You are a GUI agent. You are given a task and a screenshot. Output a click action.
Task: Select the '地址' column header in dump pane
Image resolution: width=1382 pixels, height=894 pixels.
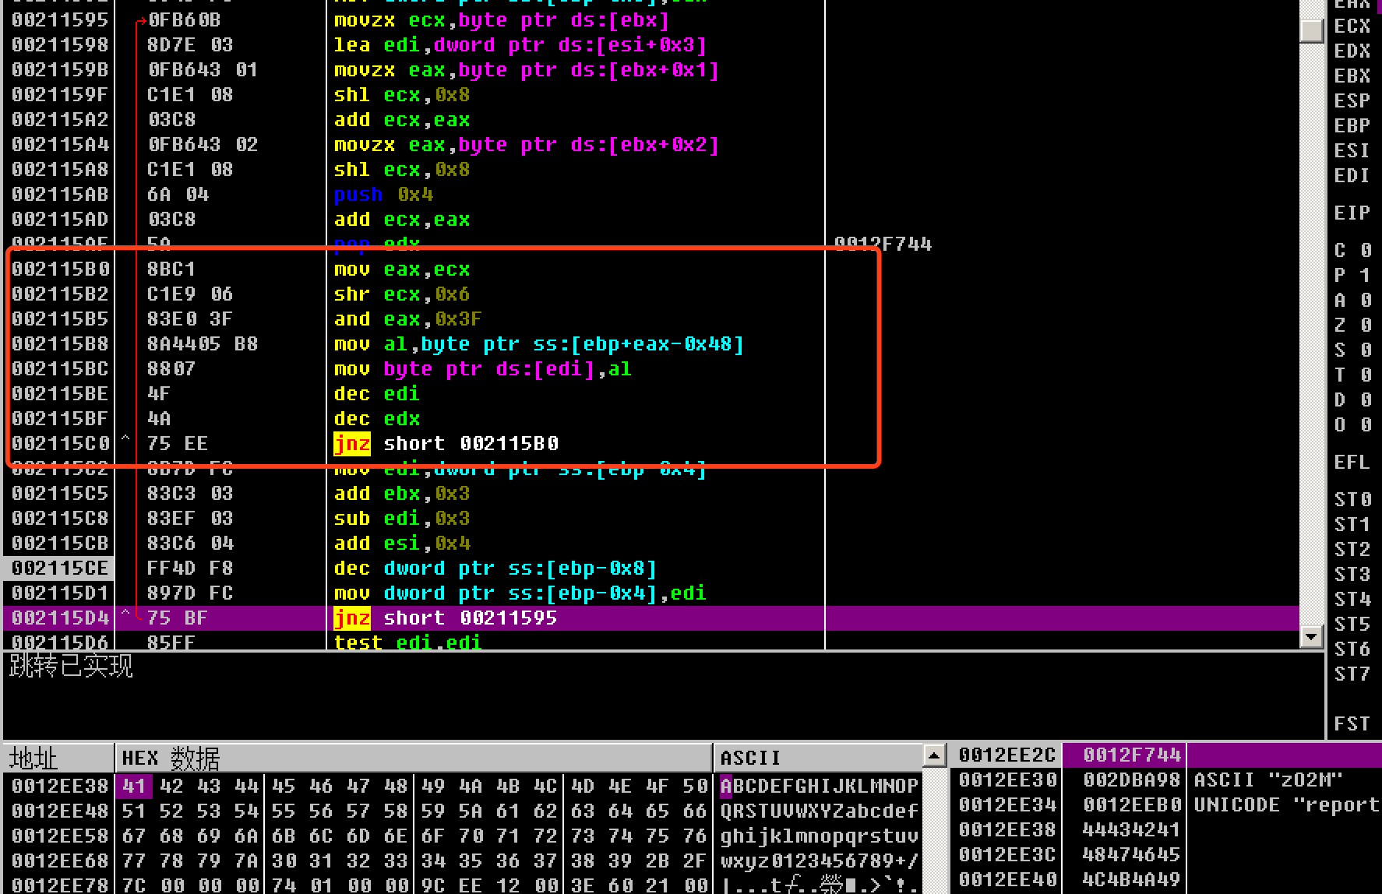click(58, 757)
